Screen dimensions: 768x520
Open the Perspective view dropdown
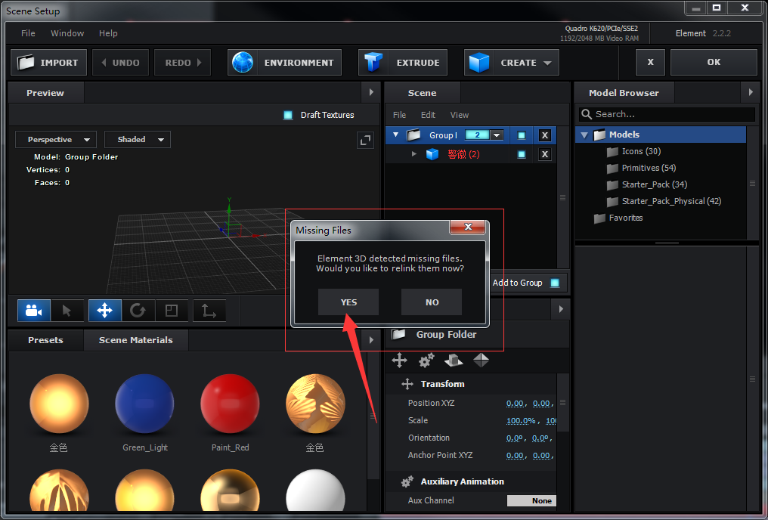(56, 140)
